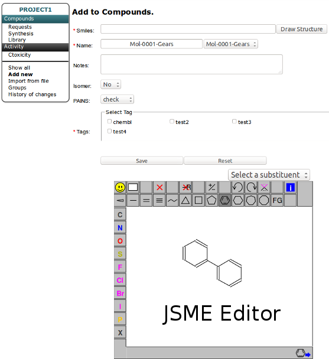
Task: Choose the Chlorine Cl atom button
Action: tap(120, 280)
